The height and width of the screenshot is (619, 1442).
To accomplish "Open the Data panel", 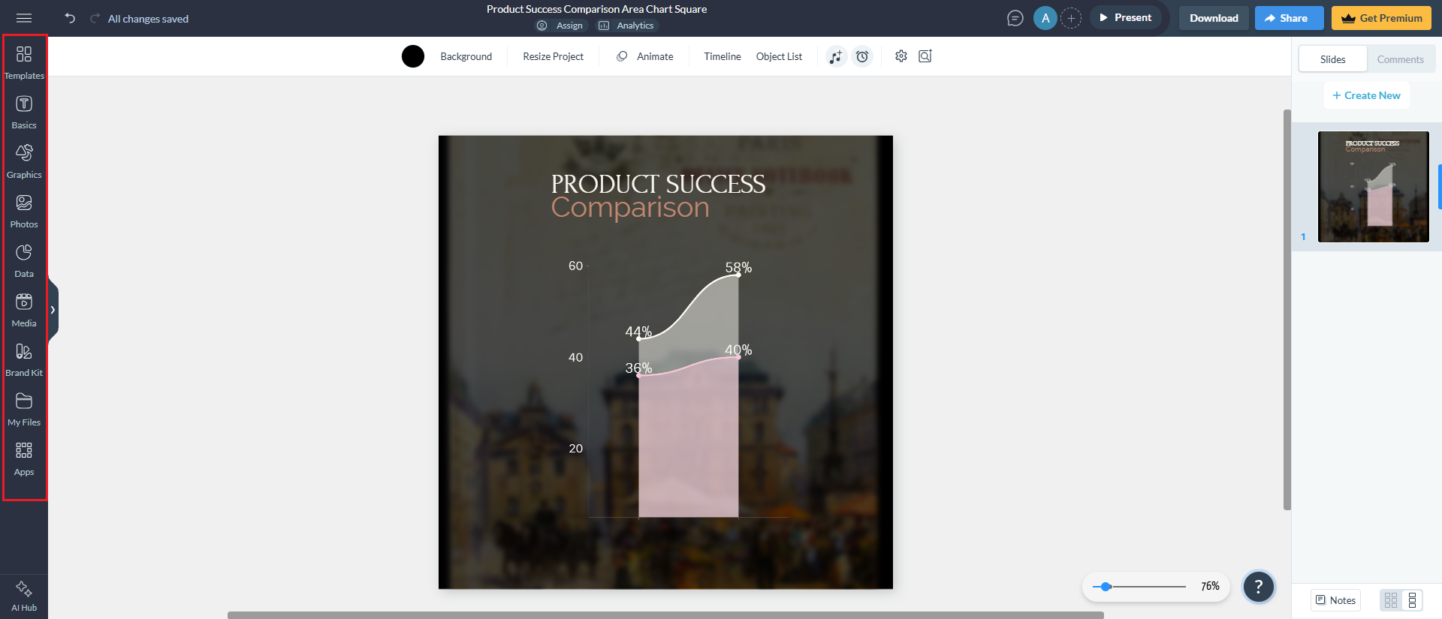I will pyautogui.click(x=24, y=260).
